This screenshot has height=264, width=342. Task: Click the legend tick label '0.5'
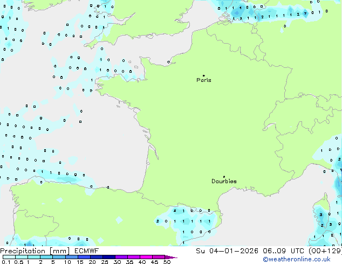(x=19, y=262)
